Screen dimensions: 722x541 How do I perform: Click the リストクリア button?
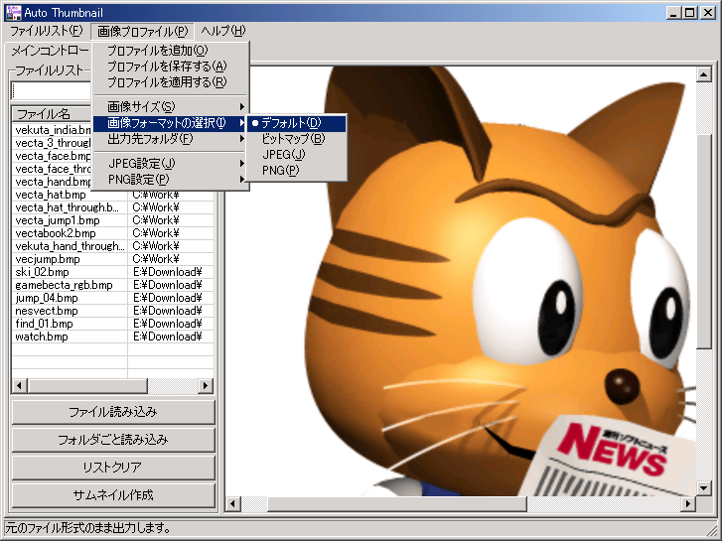113,468
